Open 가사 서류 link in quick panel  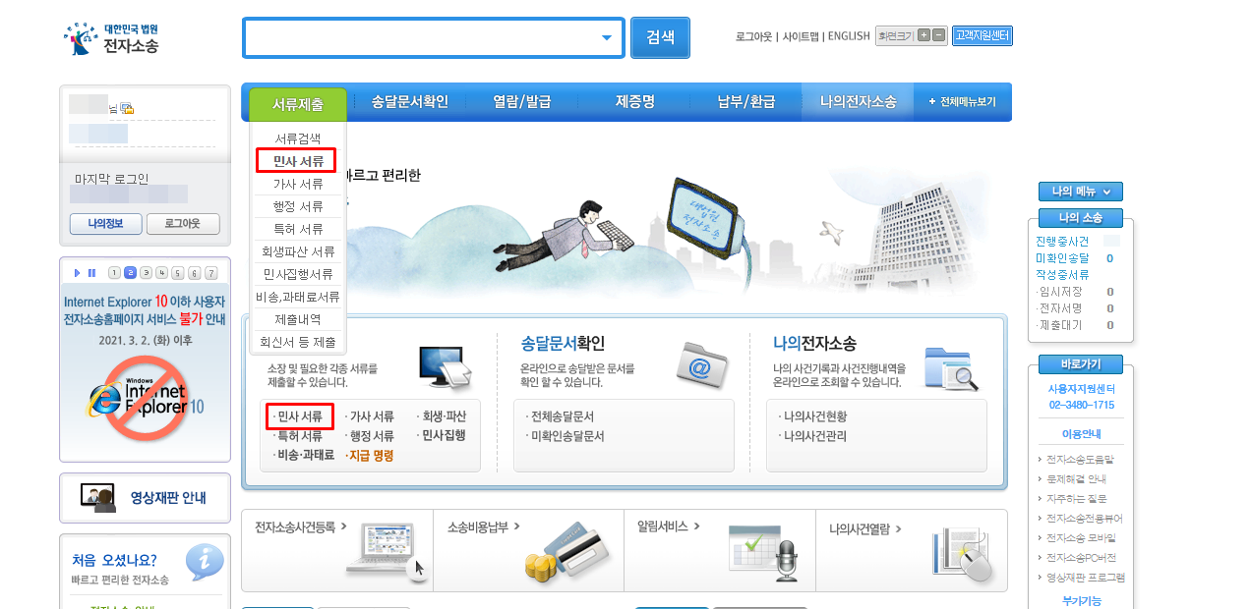pos(370,416)
